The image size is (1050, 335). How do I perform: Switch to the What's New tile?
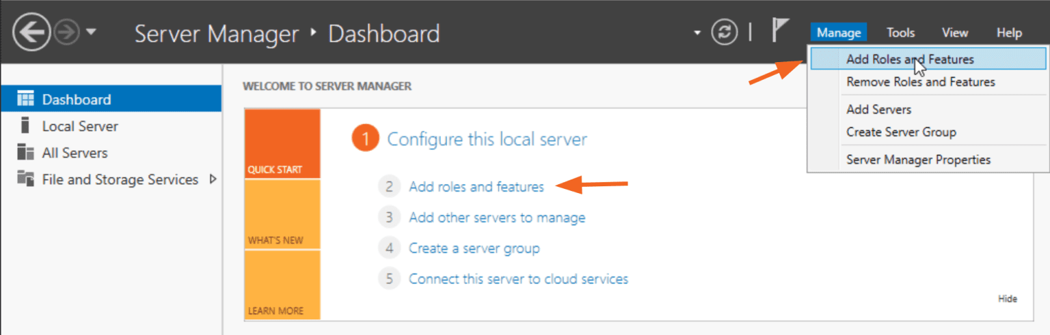[282, 215]
